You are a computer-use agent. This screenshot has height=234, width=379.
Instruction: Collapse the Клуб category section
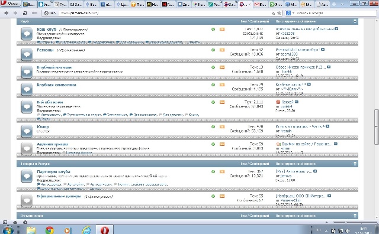coord(355,21)
